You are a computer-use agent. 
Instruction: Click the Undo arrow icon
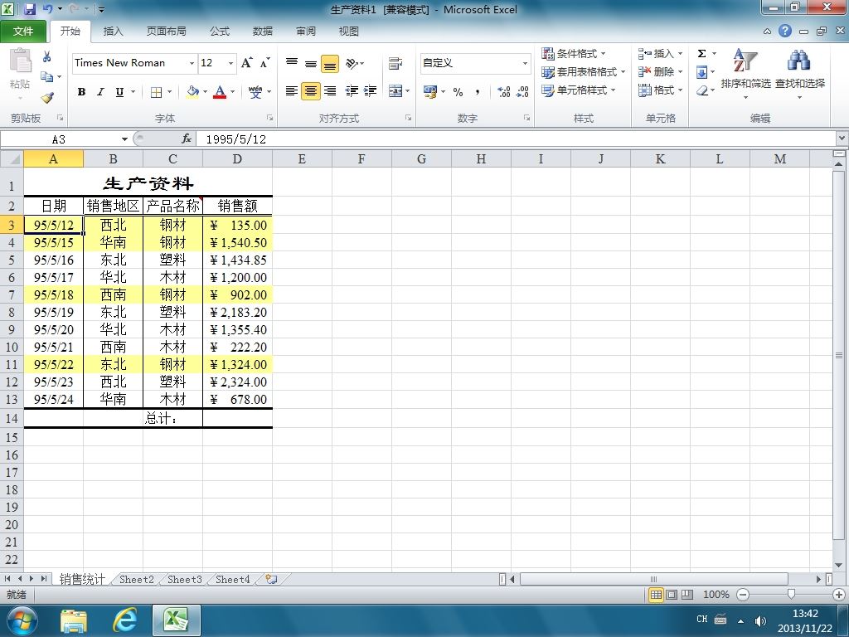47,9
